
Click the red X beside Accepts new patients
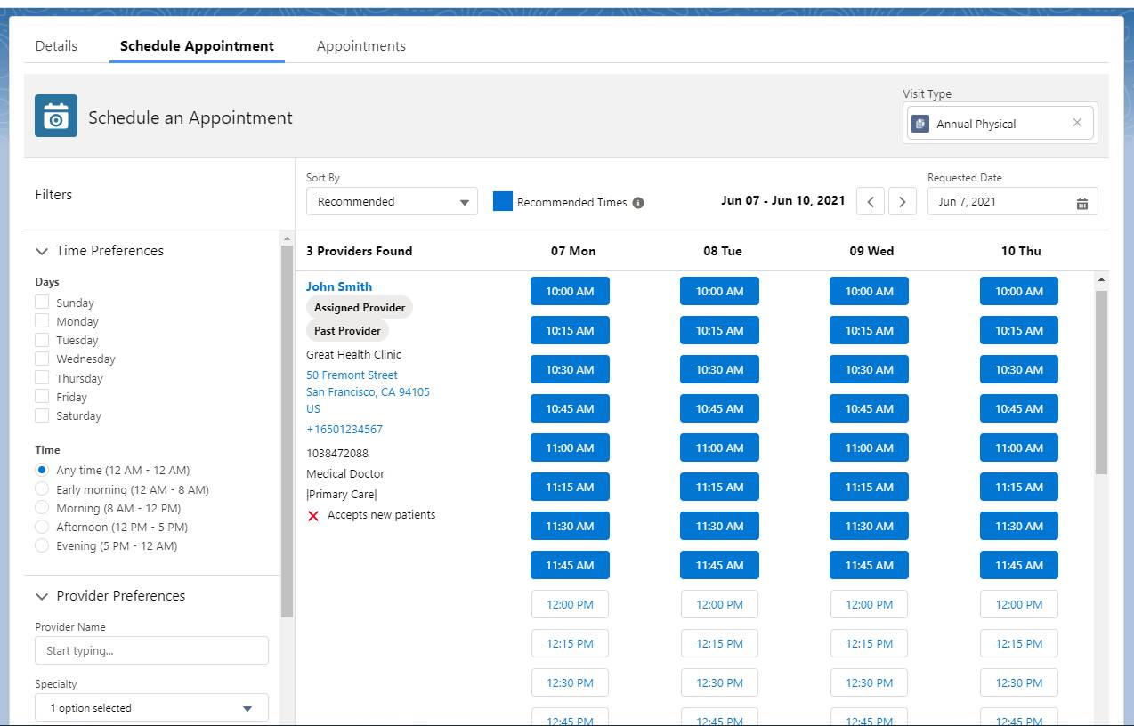click(314, 514)
